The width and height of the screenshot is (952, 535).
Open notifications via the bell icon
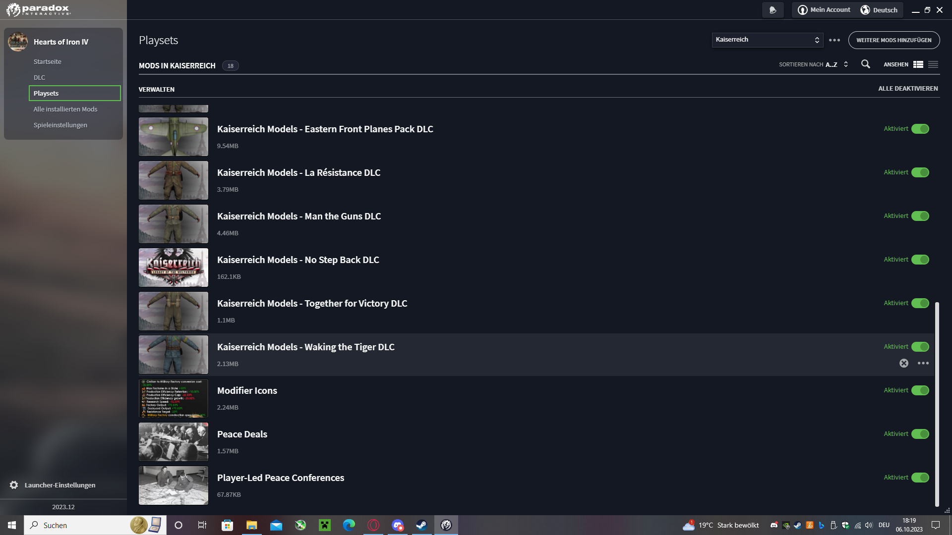click(773, 9)
